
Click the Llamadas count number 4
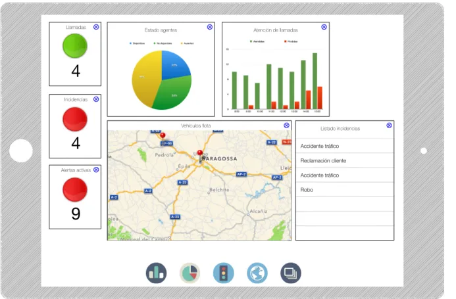(x=76, y=70)
